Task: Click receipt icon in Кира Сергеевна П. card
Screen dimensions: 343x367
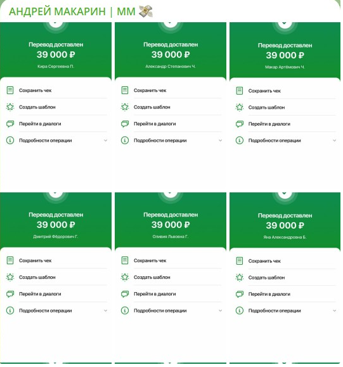Action: coord(10,90)
